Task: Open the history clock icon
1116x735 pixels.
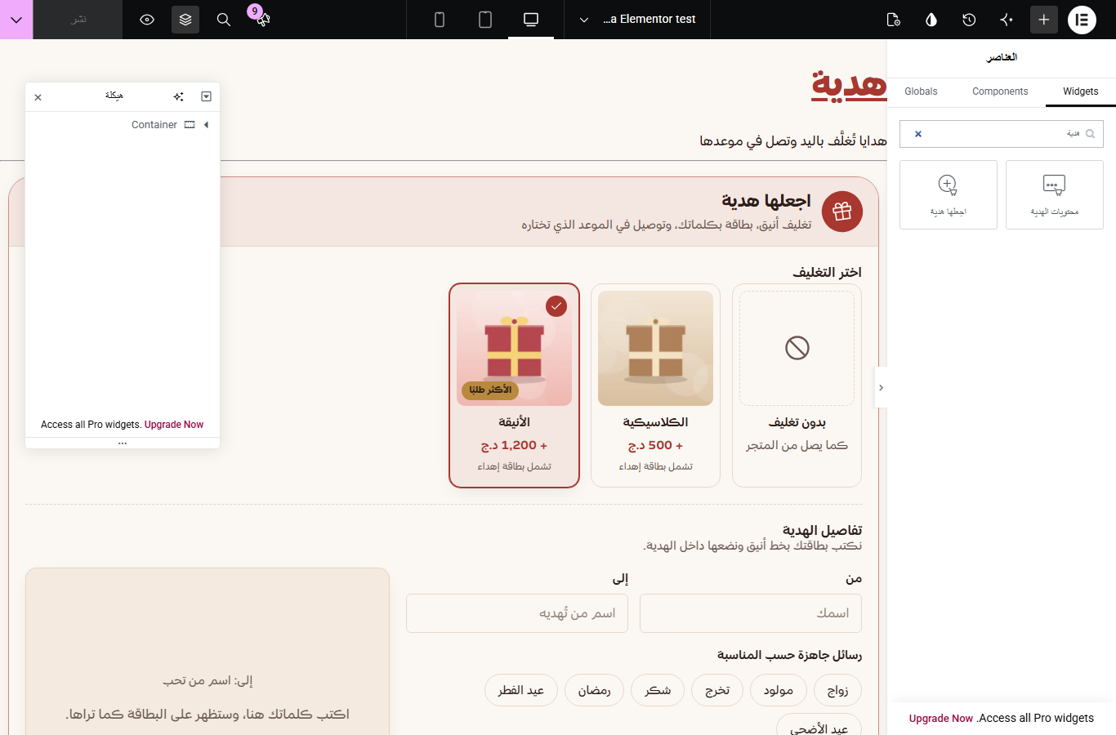Action: tap(969, 20)
